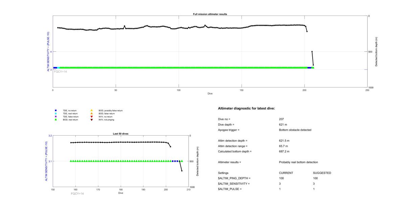This screenshot has height=210, width=406.
Task: Click the '$ALTIM_SENSITIVITY =' setting name
Action: point(234,184)
